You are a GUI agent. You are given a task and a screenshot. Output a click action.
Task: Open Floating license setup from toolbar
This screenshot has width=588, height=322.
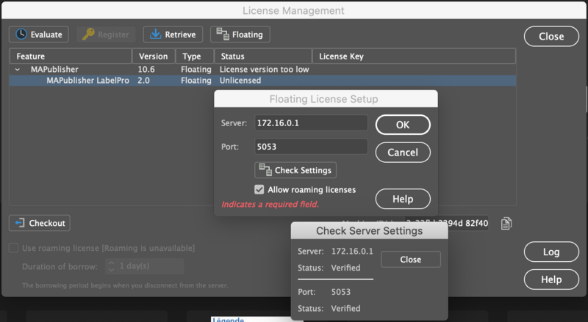coord(240,34)
